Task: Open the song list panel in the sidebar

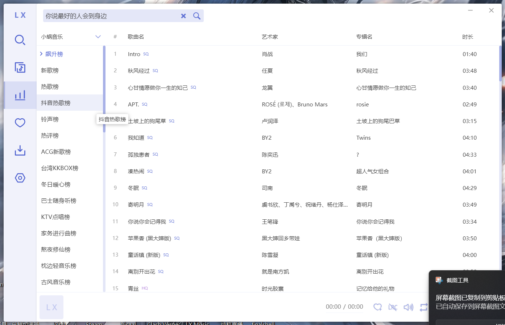Action: [x=20, y=67]
